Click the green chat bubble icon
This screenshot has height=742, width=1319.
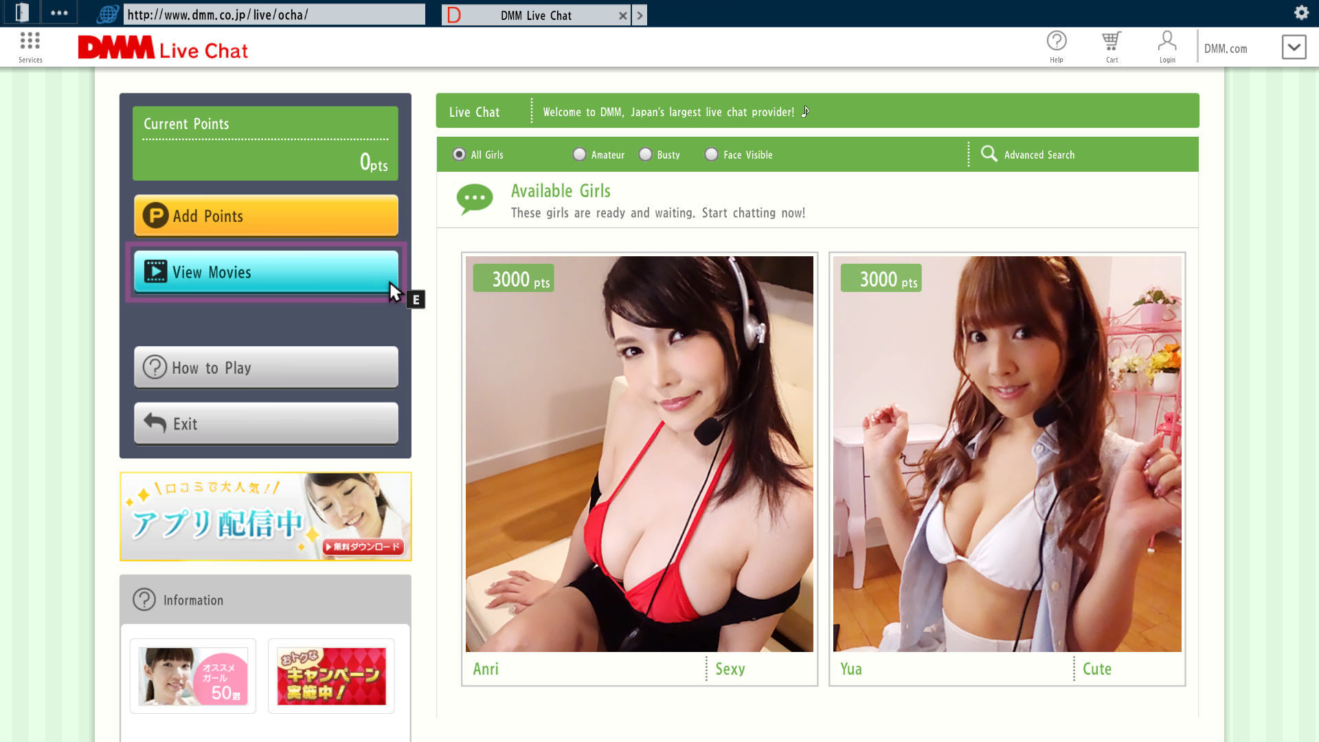475,199
